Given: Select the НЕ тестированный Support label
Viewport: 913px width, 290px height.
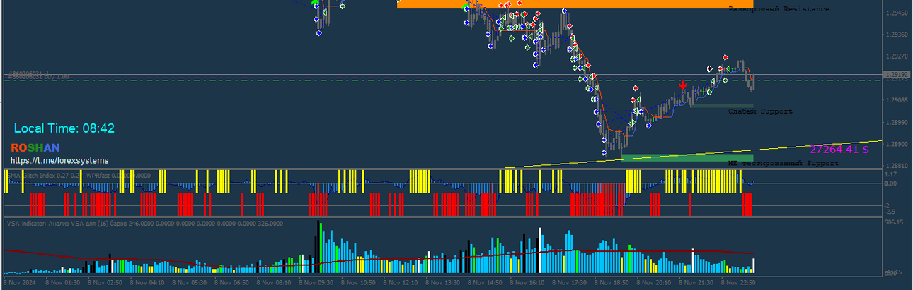Looking at the screenshot, I should (783, 163).
